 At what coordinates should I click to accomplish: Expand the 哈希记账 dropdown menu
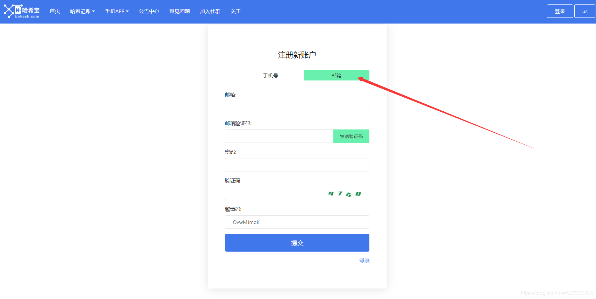83,11
